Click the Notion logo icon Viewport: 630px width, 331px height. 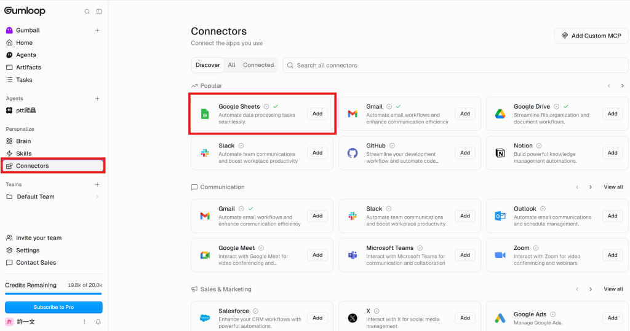tap(500, 153)
